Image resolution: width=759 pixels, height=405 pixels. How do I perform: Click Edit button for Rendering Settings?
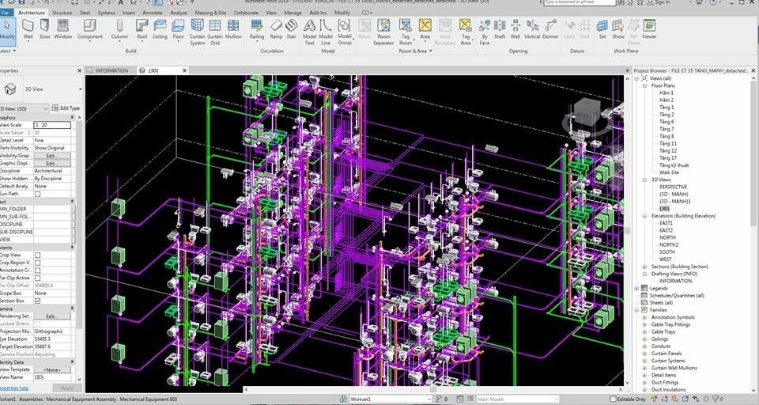(51, 316)
